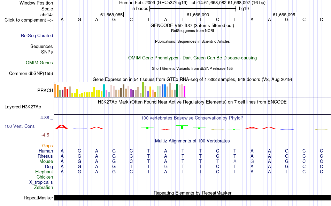Screen dimensions: 331x206
Task: Click the tall yellow-green bar in PRKCH chart
Action: coord(143,90)
